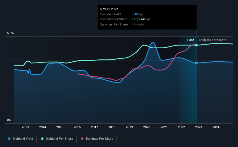Click the pink Earnings Per Share legend dot
Image resolution: width=238 pixels, height=147 pixels.
[x=82, y=139]
